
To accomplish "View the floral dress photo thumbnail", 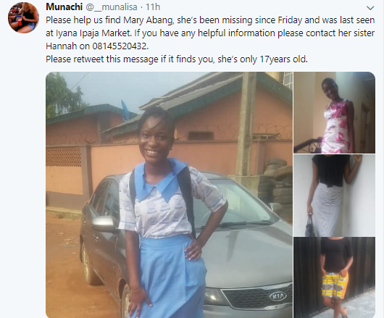I will [x=334, y=112].
